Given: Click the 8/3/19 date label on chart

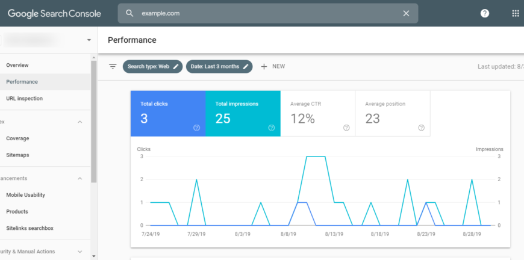Looking at the screenshot, I should (242, 234).
